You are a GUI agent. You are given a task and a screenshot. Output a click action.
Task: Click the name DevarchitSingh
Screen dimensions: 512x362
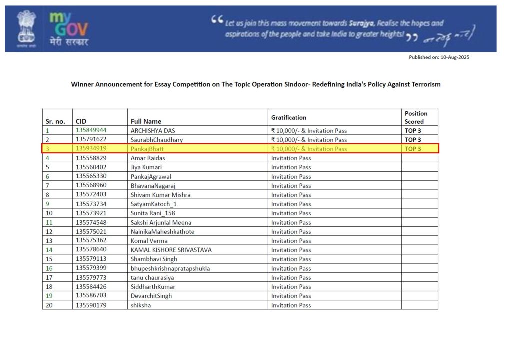(x=151, y=296)
